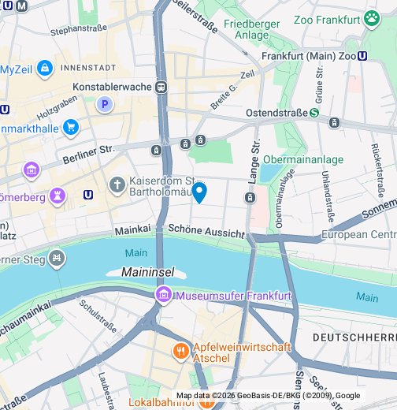This screenshot has width=397, height=410.
Task: Open the Google map data attribution text
Action: click(269, 396)
